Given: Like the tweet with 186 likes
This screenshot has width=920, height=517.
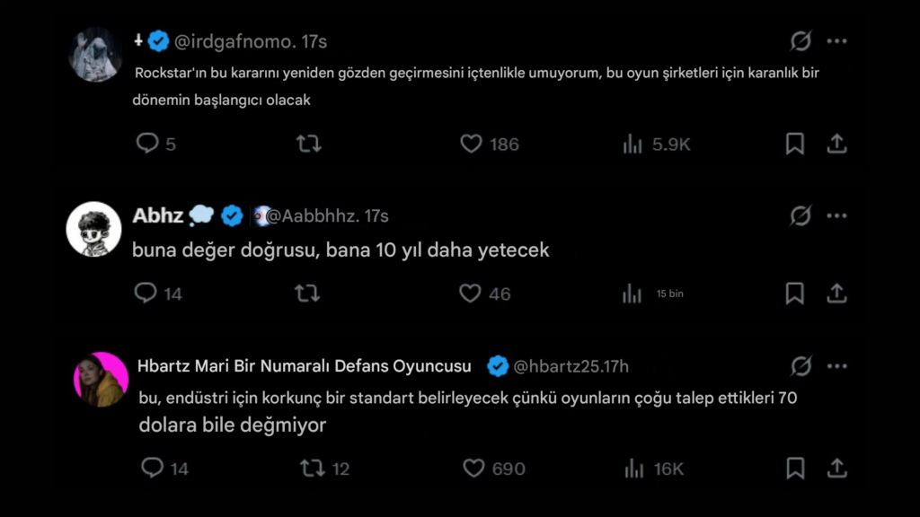Looking at the screenshot, I should click(472, 144).
